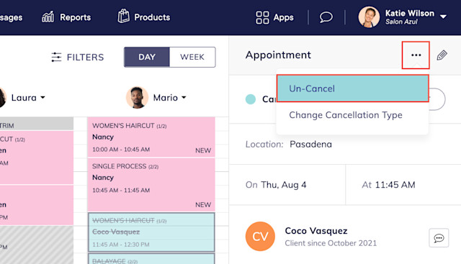
Task: Open the Apps grid icon
Action: click(x=262, y=17)
